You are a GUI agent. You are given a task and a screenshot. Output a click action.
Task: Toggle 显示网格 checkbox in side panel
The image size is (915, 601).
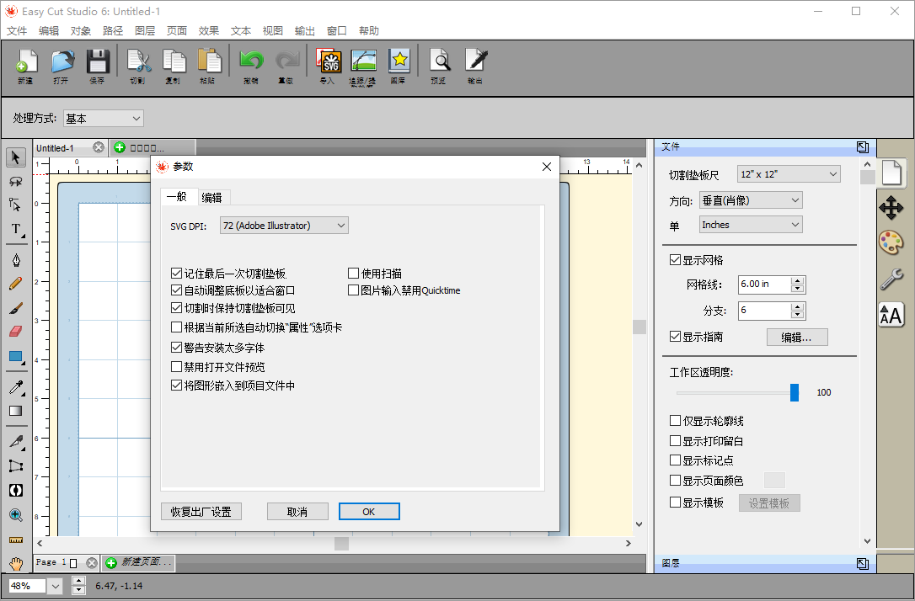675,259
